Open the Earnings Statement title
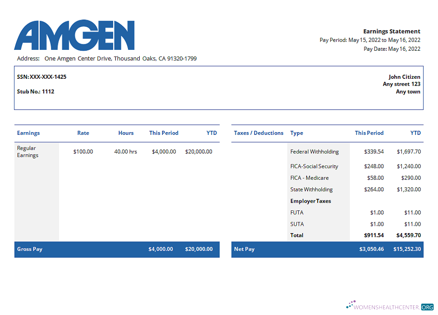This screenshot has width=438, height=315. tap(391, 31)
